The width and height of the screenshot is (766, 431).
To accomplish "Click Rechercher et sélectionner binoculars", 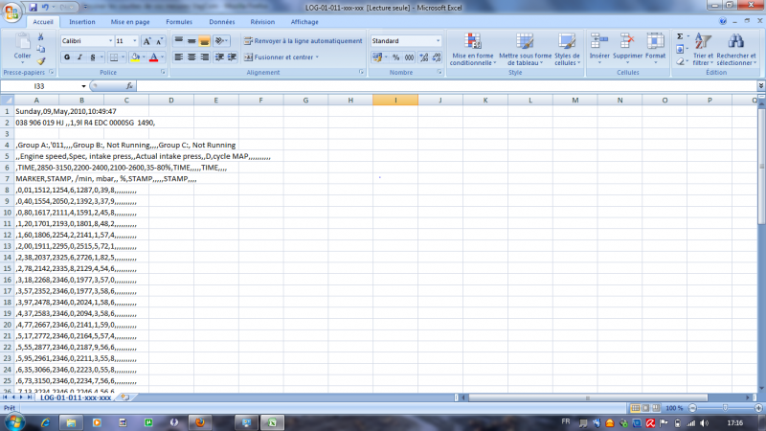I will (735, 48).
